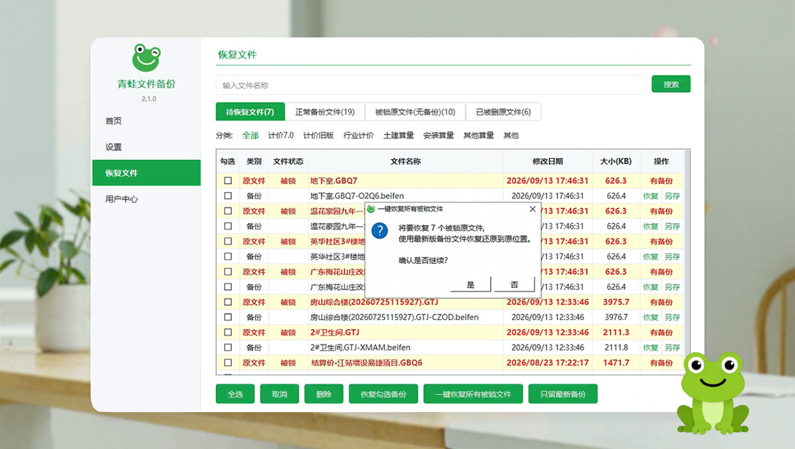
Task: Open the 首页 sidebar item
Action: tap(146, 121)
